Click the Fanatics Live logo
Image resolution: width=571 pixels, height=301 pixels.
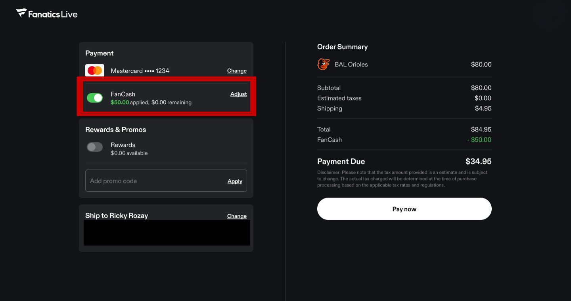(x=47, y=14)
